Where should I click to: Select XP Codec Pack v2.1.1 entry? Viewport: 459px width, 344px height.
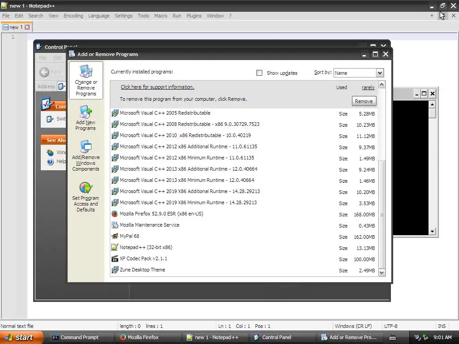pyautogui.click(x=143, y=258)
